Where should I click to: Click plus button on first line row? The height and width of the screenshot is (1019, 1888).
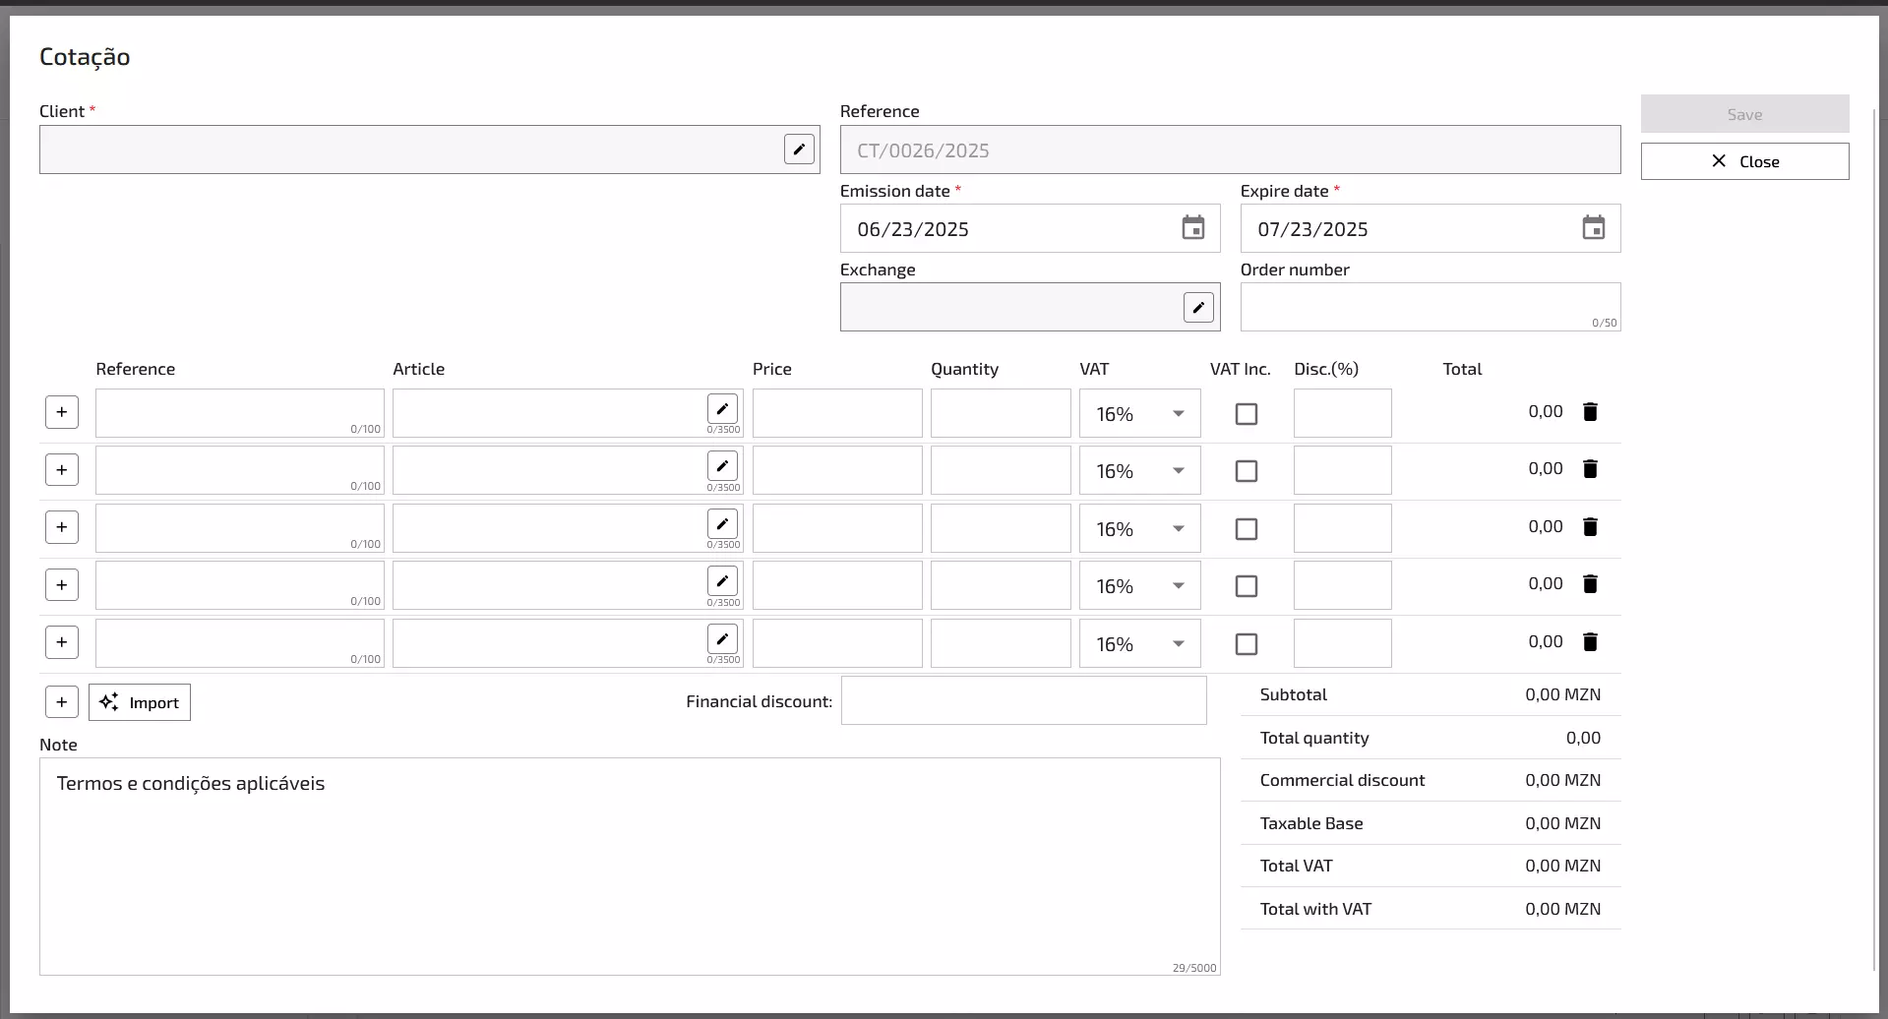(62, 412)
